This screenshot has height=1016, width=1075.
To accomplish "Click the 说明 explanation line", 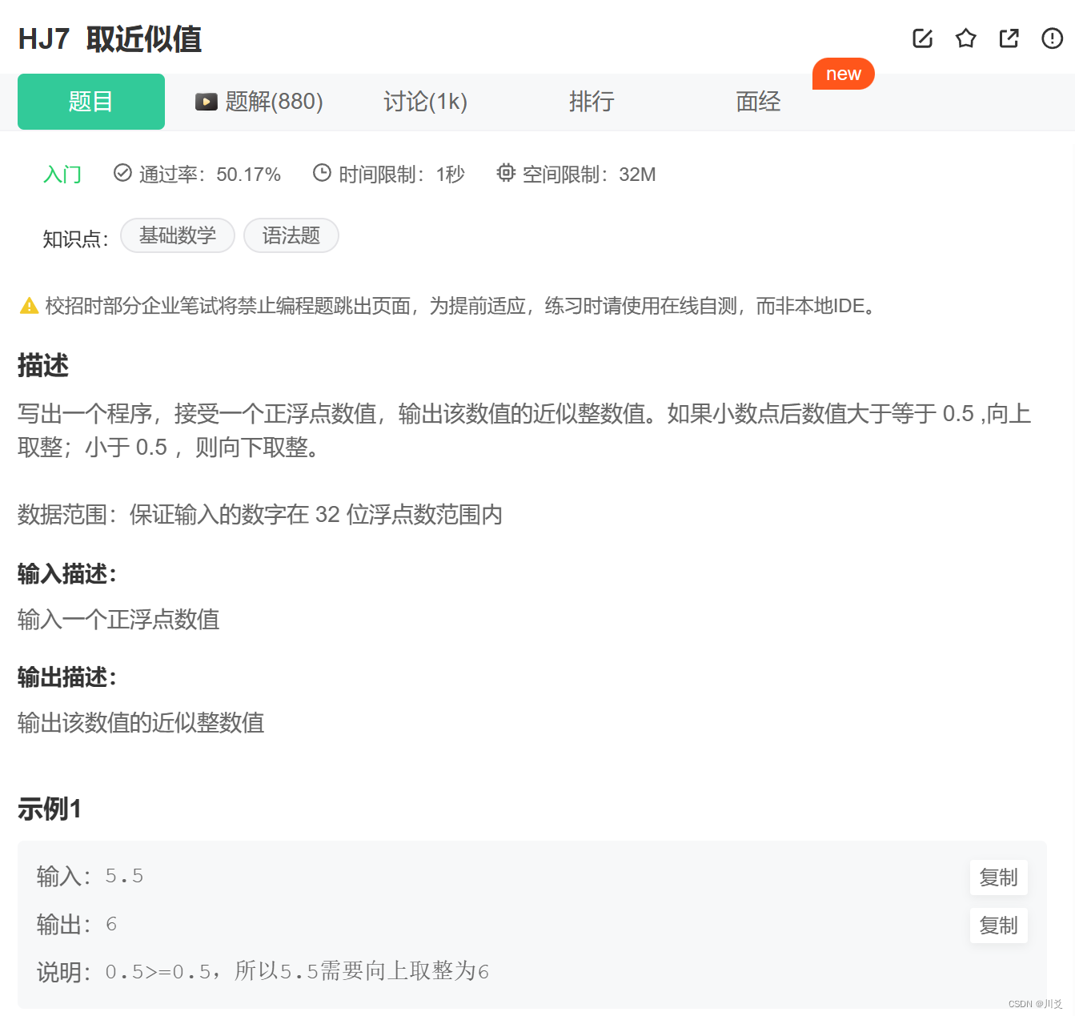I will click(263, 972).
